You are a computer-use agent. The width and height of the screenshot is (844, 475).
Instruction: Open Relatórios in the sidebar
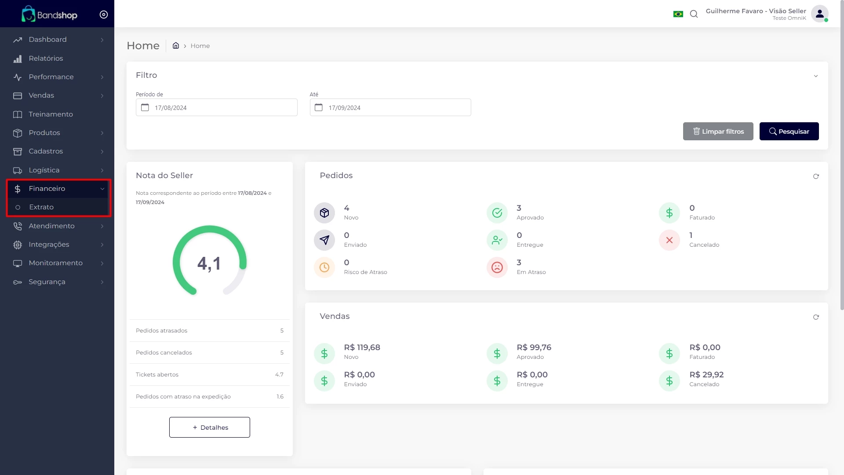pyautogui.click(x=46, y=58)
